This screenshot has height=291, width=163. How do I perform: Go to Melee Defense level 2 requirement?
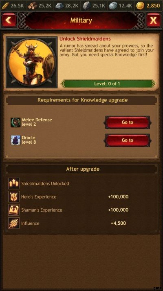pos(128,122)
